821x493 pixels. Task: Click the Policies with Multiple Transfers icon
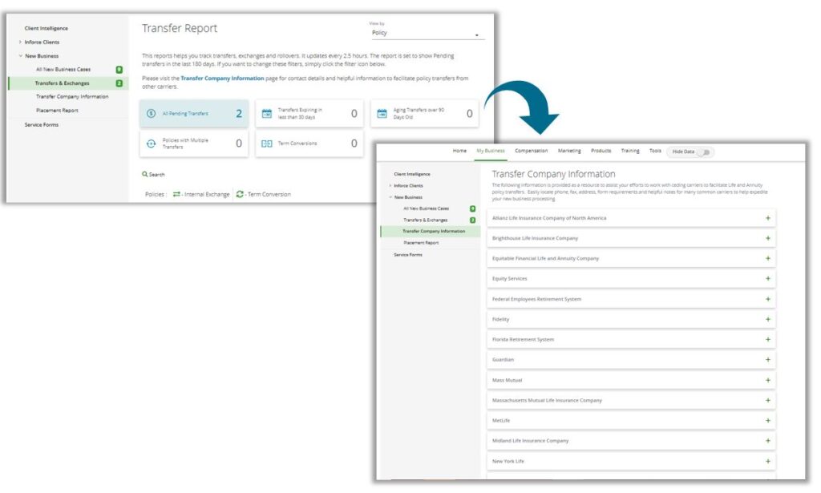tap(151, 143)
